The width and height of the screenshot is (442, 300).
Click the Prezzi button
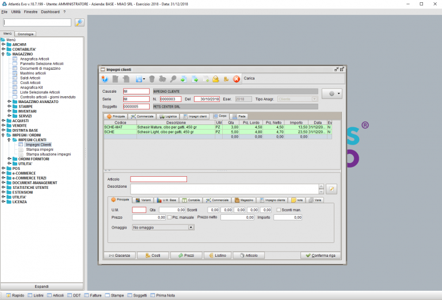point(186,256)
